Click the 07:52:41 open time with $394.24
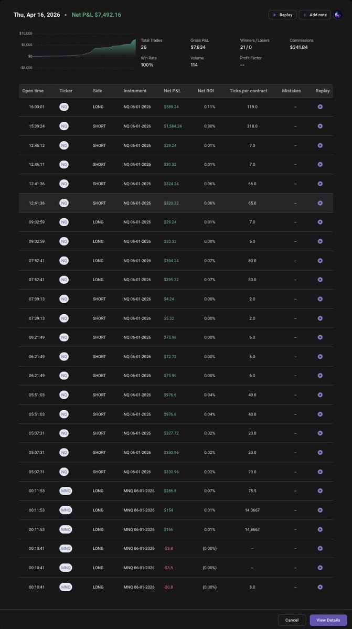 click(37, 261)
